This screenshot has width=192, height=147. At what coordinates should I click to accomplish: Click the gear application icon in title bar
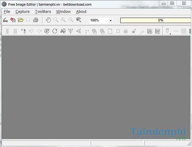[4, 4]
